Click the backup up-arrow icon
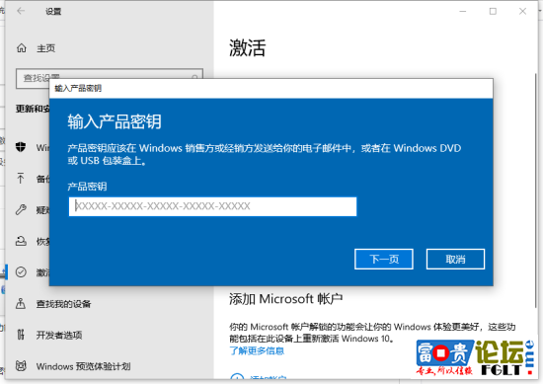Screen dimensions: 543x384 point(21,179)
